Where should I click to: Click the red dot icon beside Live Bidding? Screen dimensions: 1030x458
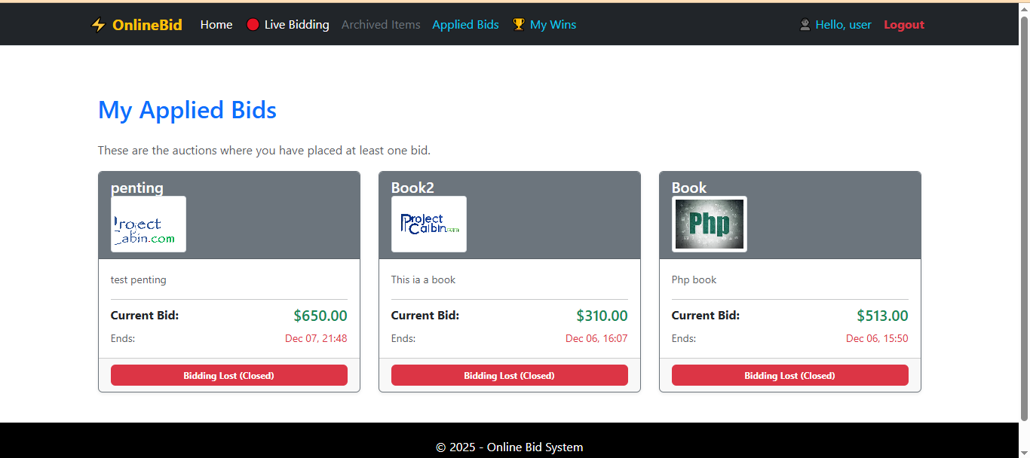point(253,24)
